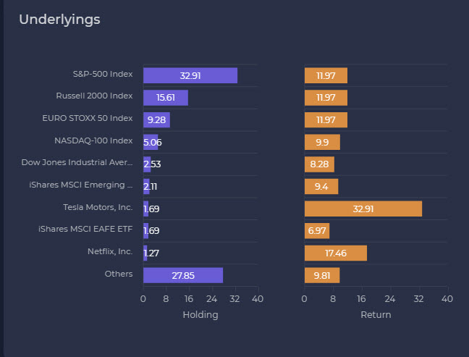Click the S&P-500 Index label
Image resolution: width=469 pixels, height=357 pixels.
click(x=103, y=74)
